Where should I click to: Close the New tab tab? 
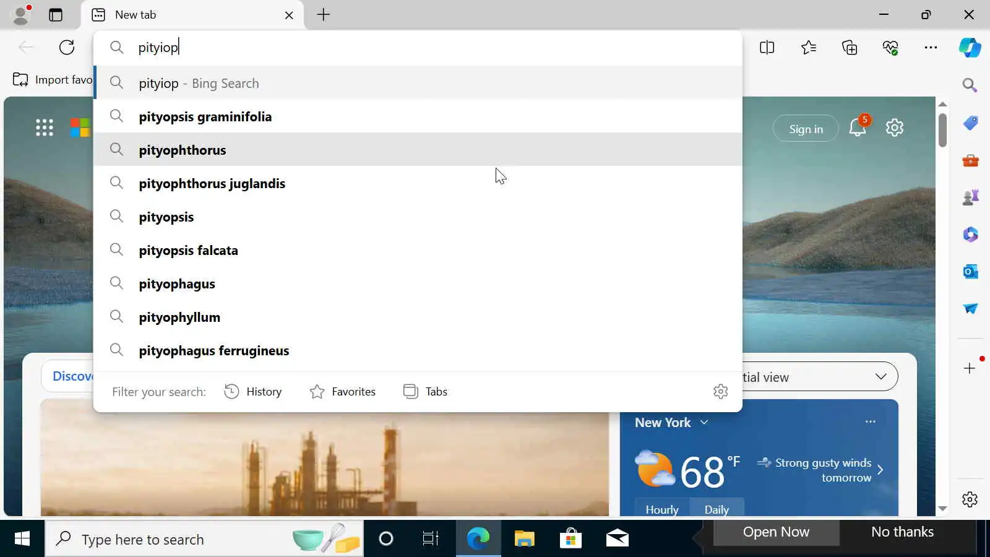pos(289,15)
